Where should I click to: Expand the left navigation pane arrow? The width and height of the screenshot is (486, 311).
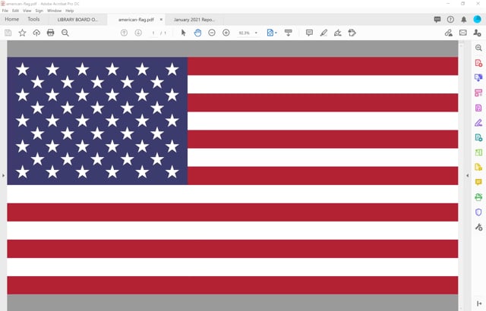(3, 175)
